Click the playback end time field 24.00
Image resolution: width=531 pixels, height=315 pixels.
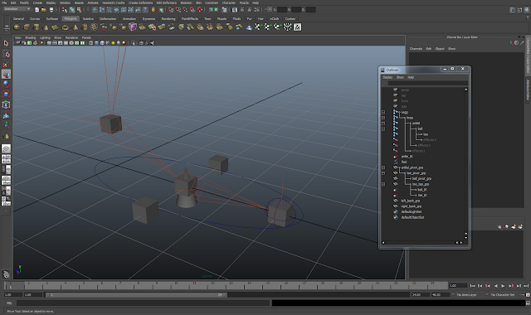tap(421, 295)
